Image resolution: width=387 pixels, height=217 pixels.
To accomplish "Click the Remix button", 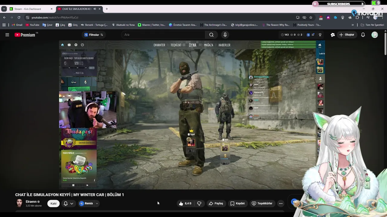I will [86, 203].
